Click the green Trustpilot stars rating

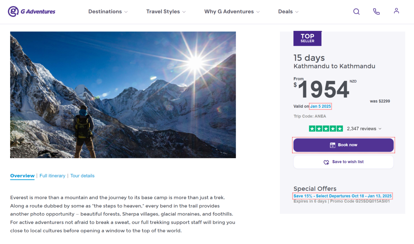point(326,129)
